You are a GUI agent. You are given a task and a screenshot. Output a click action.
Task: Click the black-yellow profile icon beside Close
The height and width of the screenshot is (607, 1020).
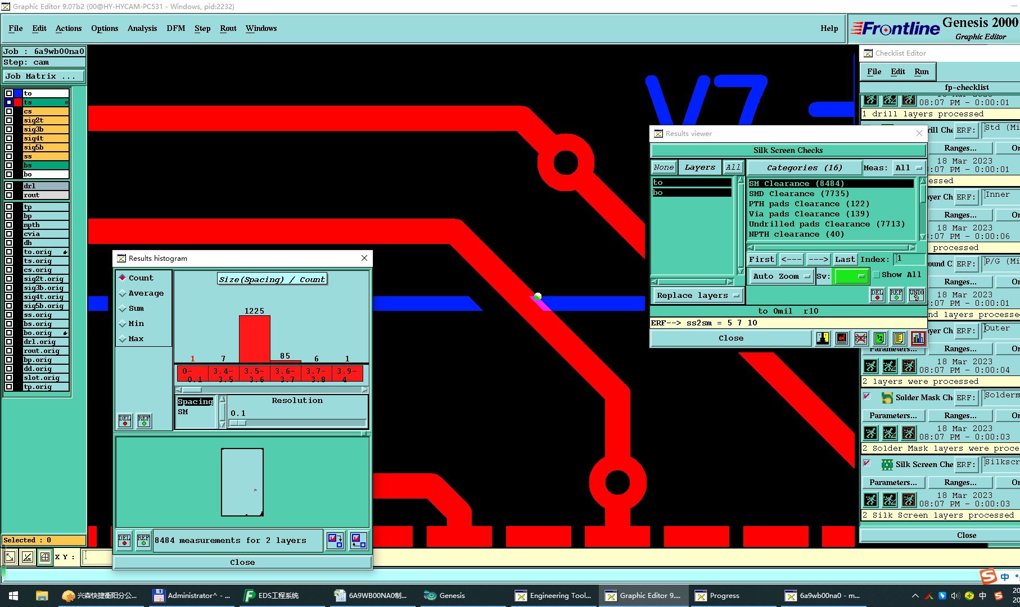[x=823, y=338]
